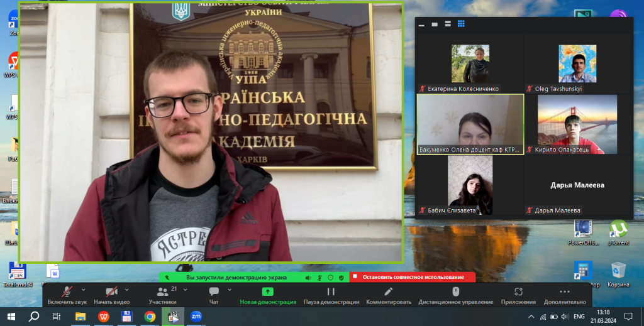
Task: Expand the arrow next to Участники
Action: click(186, 290)
